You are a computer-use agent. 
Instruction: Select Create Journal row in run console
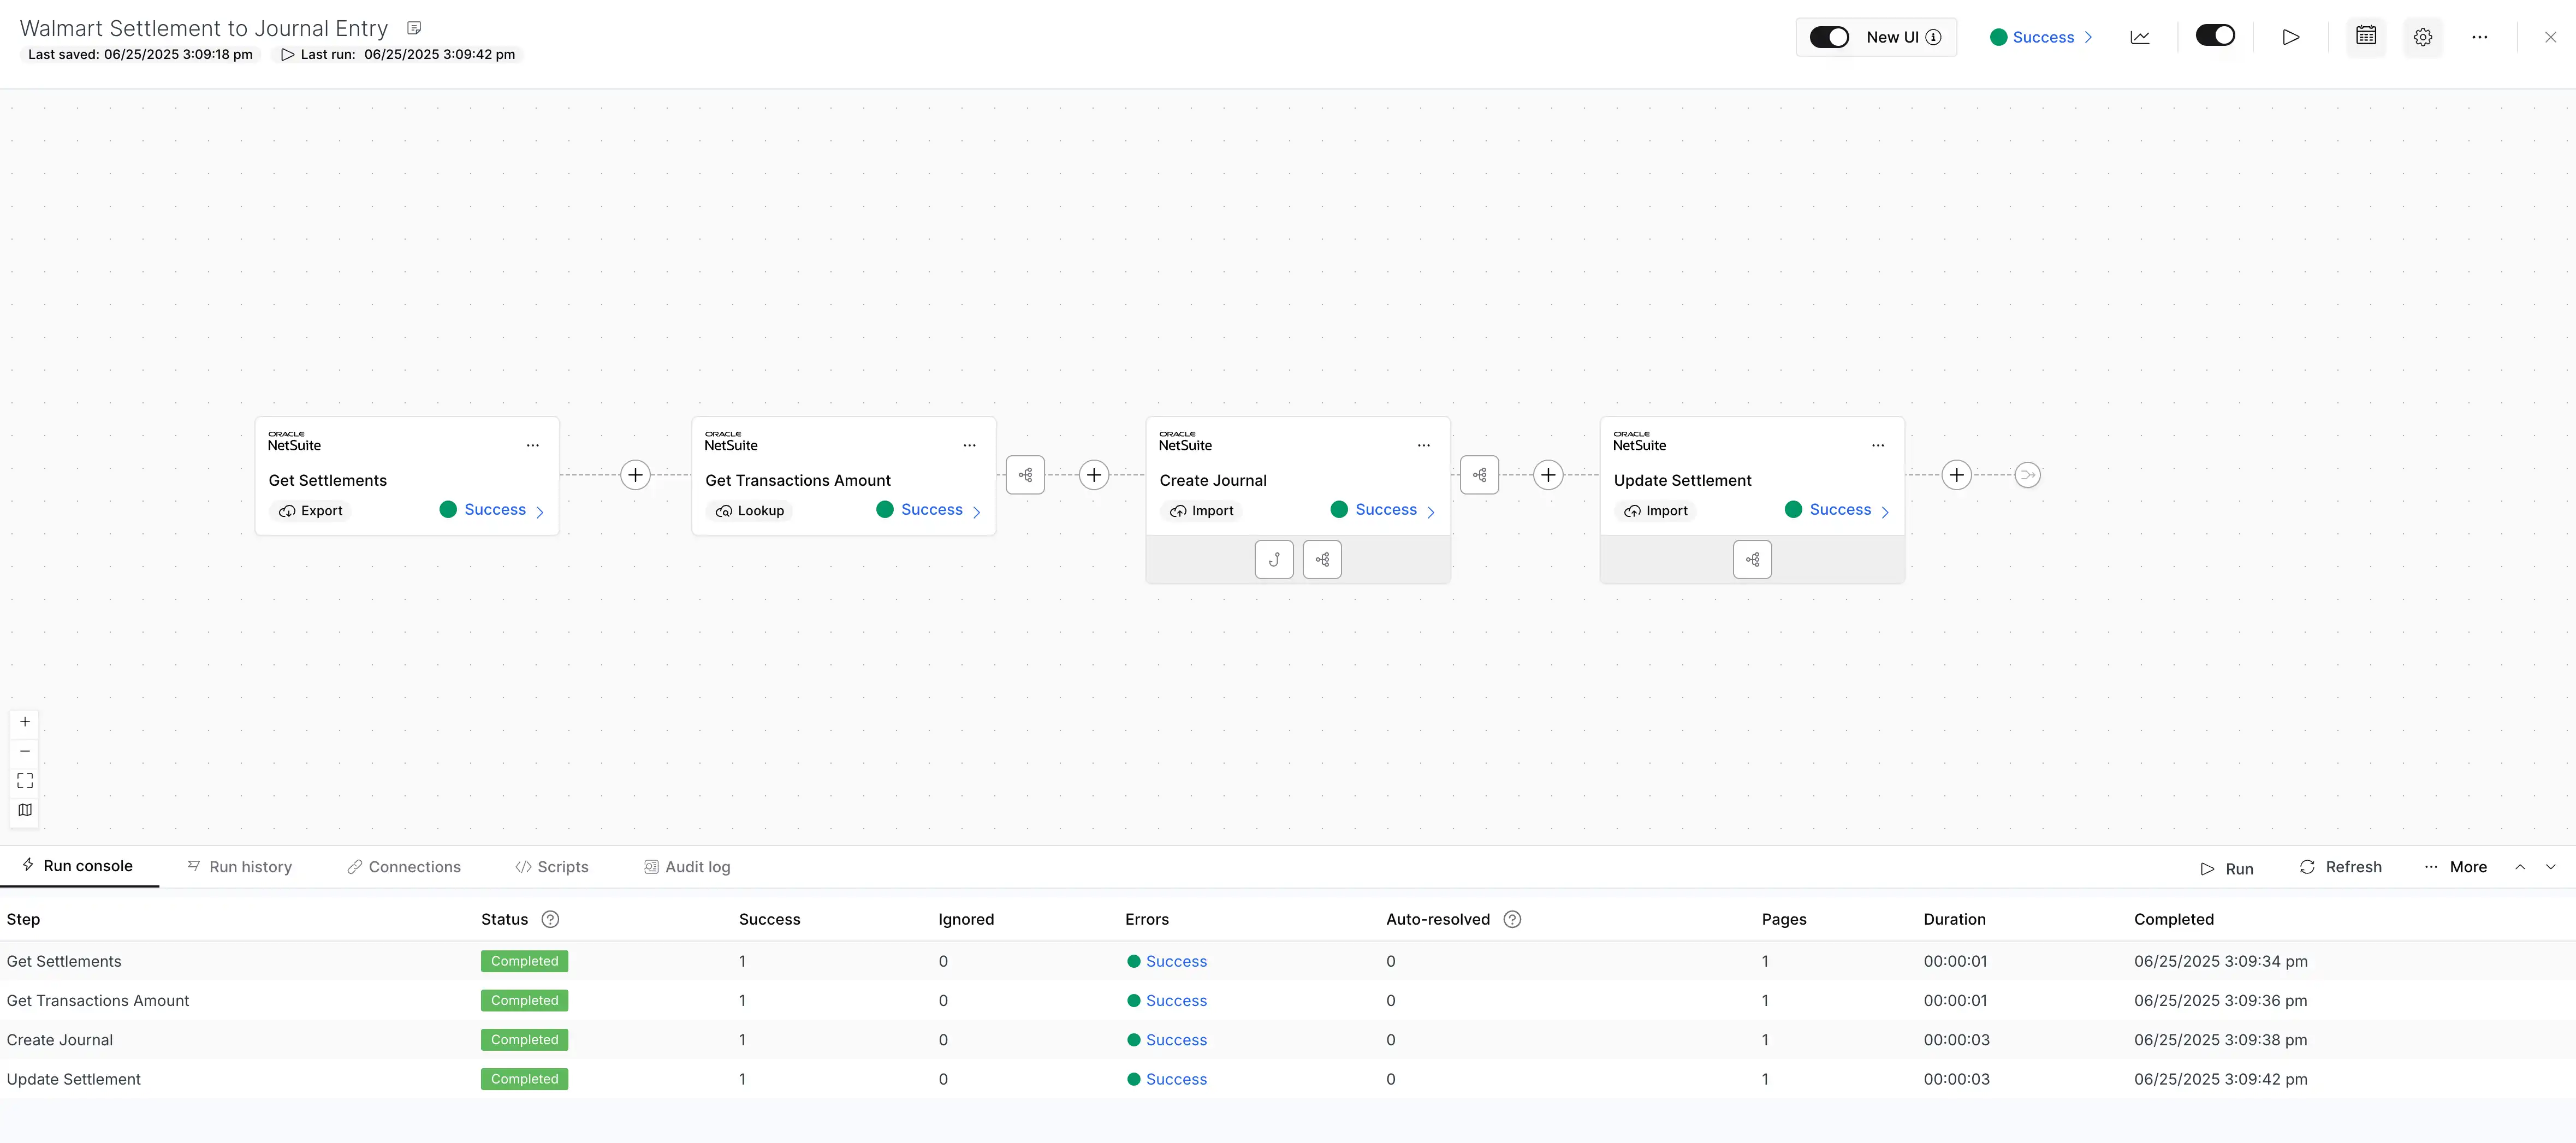(x=1288, y=1040)
